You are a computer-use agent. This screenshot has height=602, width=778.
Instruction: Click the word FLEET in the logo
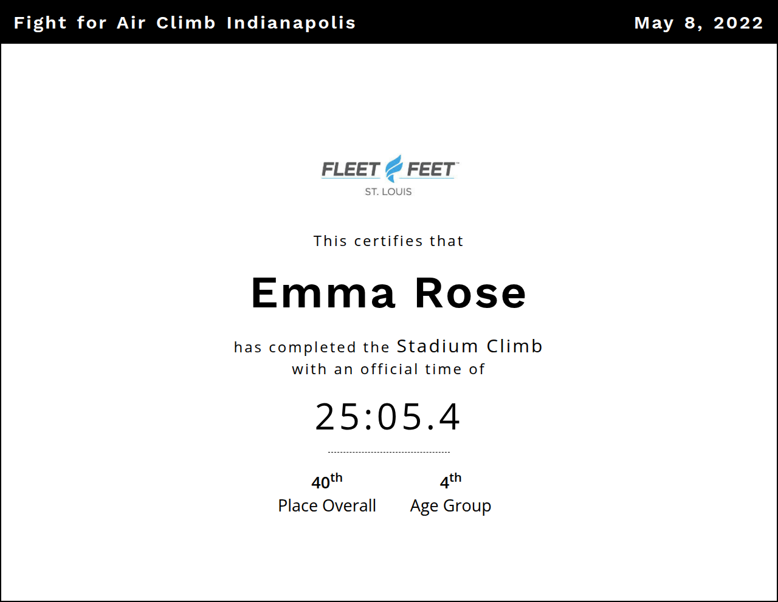point(351,169)
